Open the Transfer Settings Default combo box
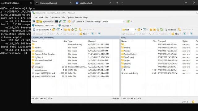Image resolution: width=198 pixels, height=111 pixels. [x=113, y=22]
